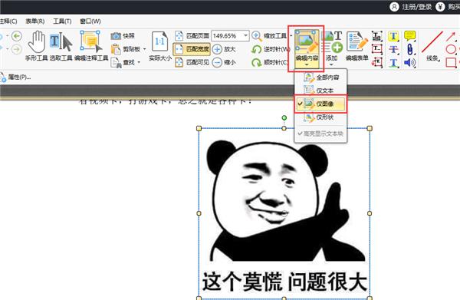Click the panda meme image
460x300 pixels.
(x=284, y=213)
